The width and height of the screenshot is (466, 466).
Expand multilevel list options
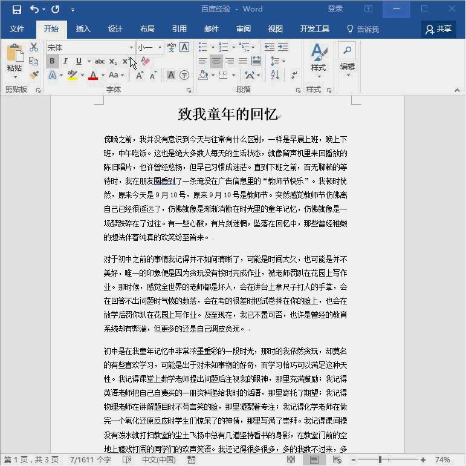pyautogui.click(x=253, y=47)
